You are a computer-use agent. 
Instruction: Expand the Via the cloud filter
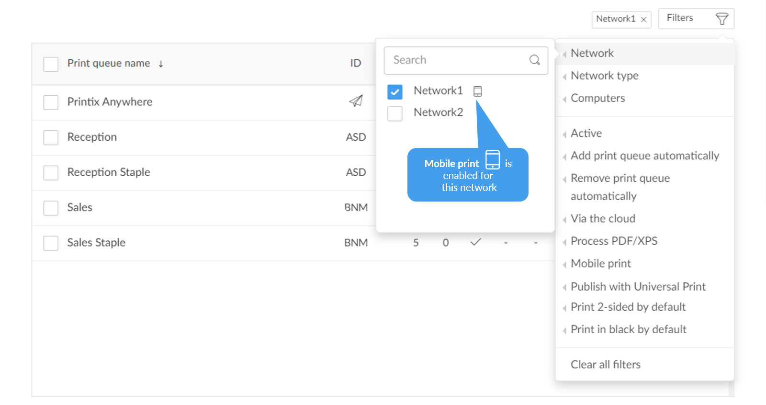tap(603, 219)
